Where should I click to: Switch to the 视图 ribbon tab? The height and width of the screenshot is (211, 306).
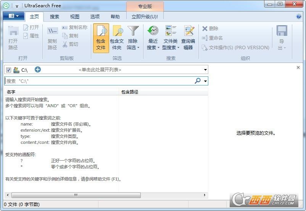(x=75, y=16)
